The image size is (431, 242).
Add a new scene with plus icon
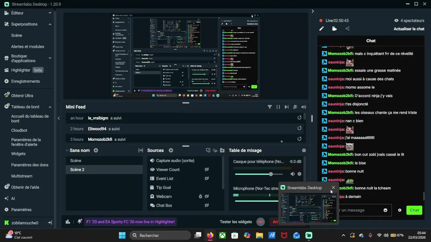click(96, 150)
